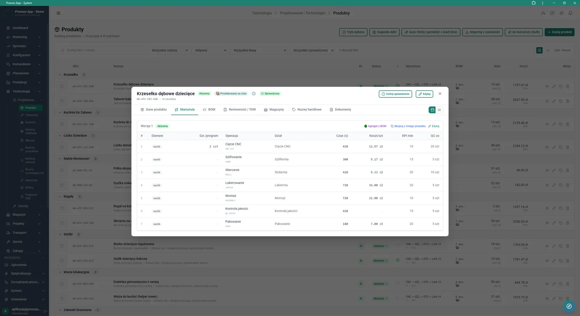Collapse the Krzesełka product group
This screenshot has width=580, height=316.
tap(60, 75)
